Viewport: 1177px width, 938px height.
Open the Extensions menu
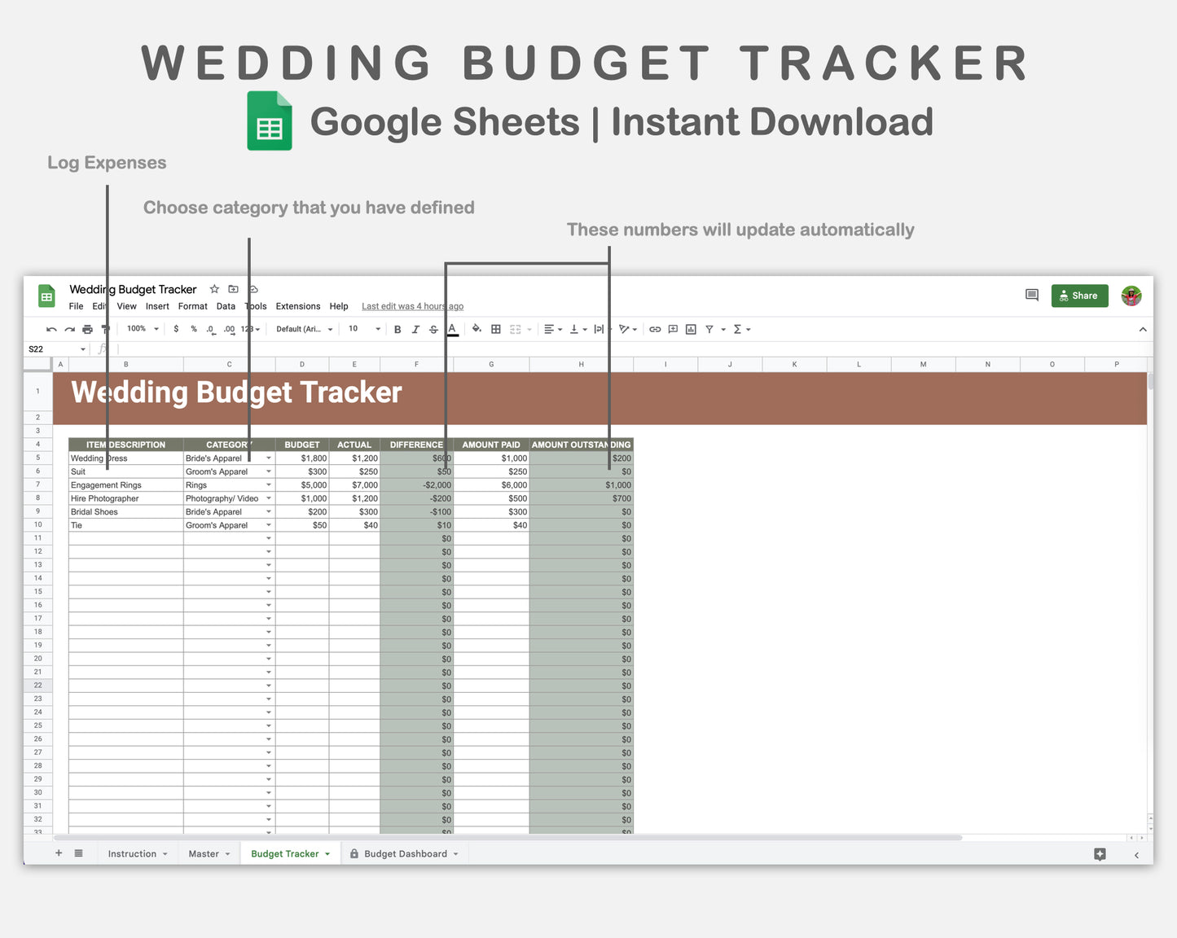[297, 306]
